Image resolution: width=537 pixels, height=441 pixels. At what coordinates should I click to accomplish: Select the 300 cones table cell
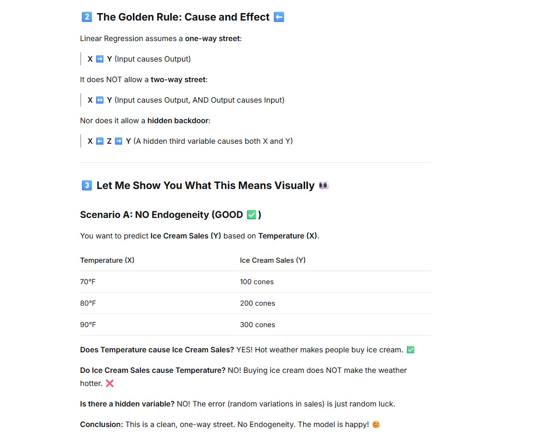pyautogui.click(x=258, y=325)
